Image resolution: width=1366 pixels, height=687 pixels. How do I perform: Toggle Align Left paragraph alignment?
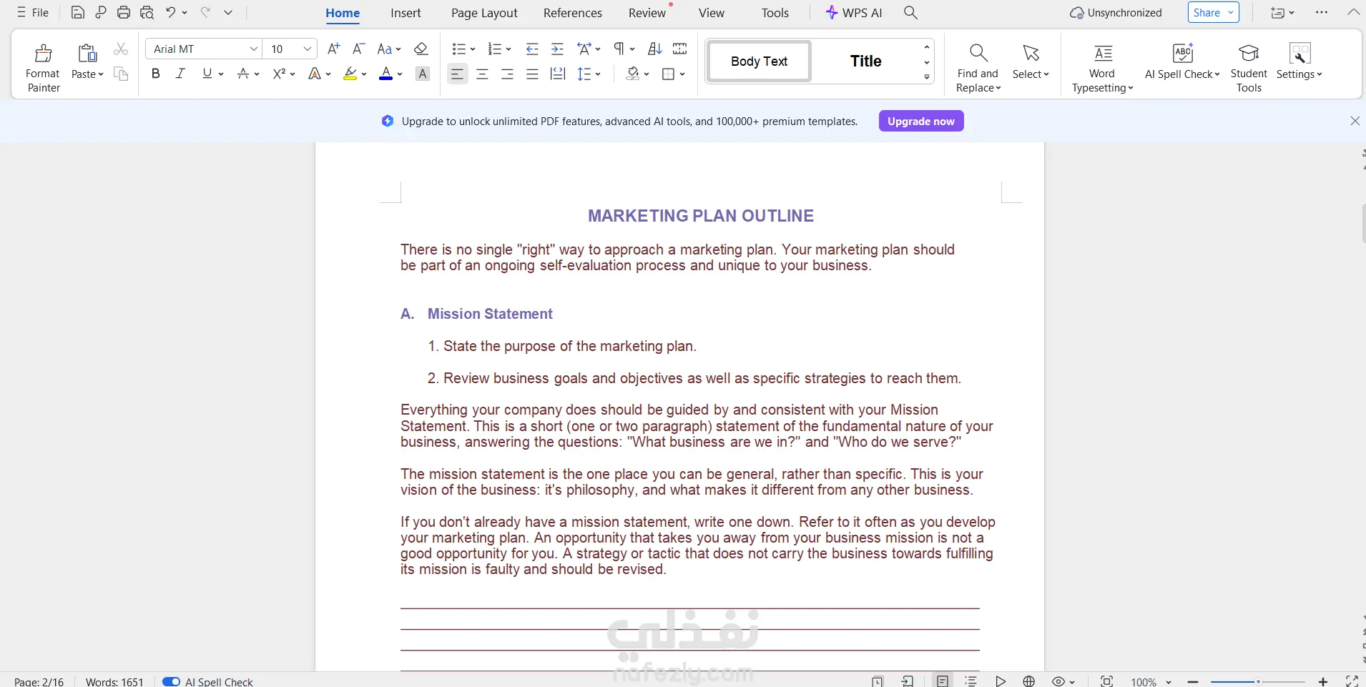point(457,74)
